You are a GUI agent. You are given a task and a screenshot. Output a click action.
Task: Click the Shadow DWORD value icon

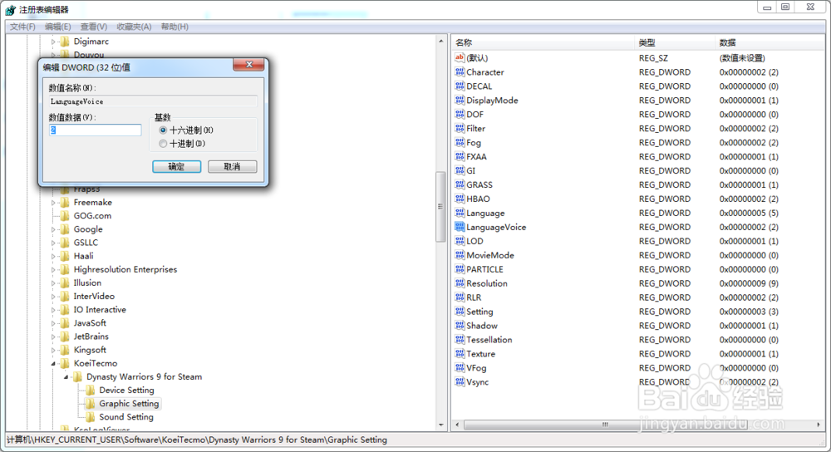[460, 326]
